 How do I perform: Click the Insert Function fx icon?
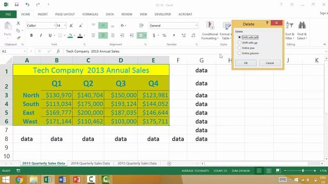[x=58, y=51]
